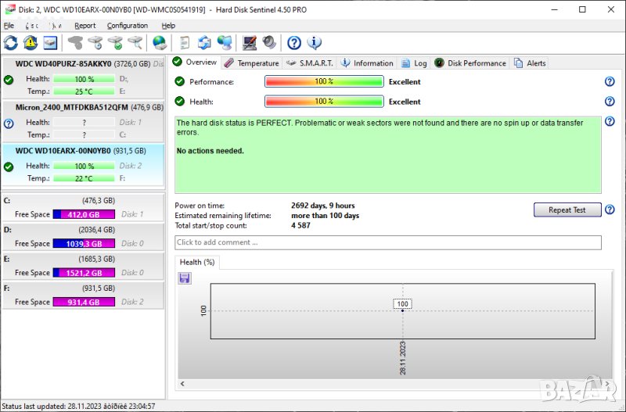This screenshot has width=626, height=412.
Task: Open the Configuration menu
Action: coord(128,26)
